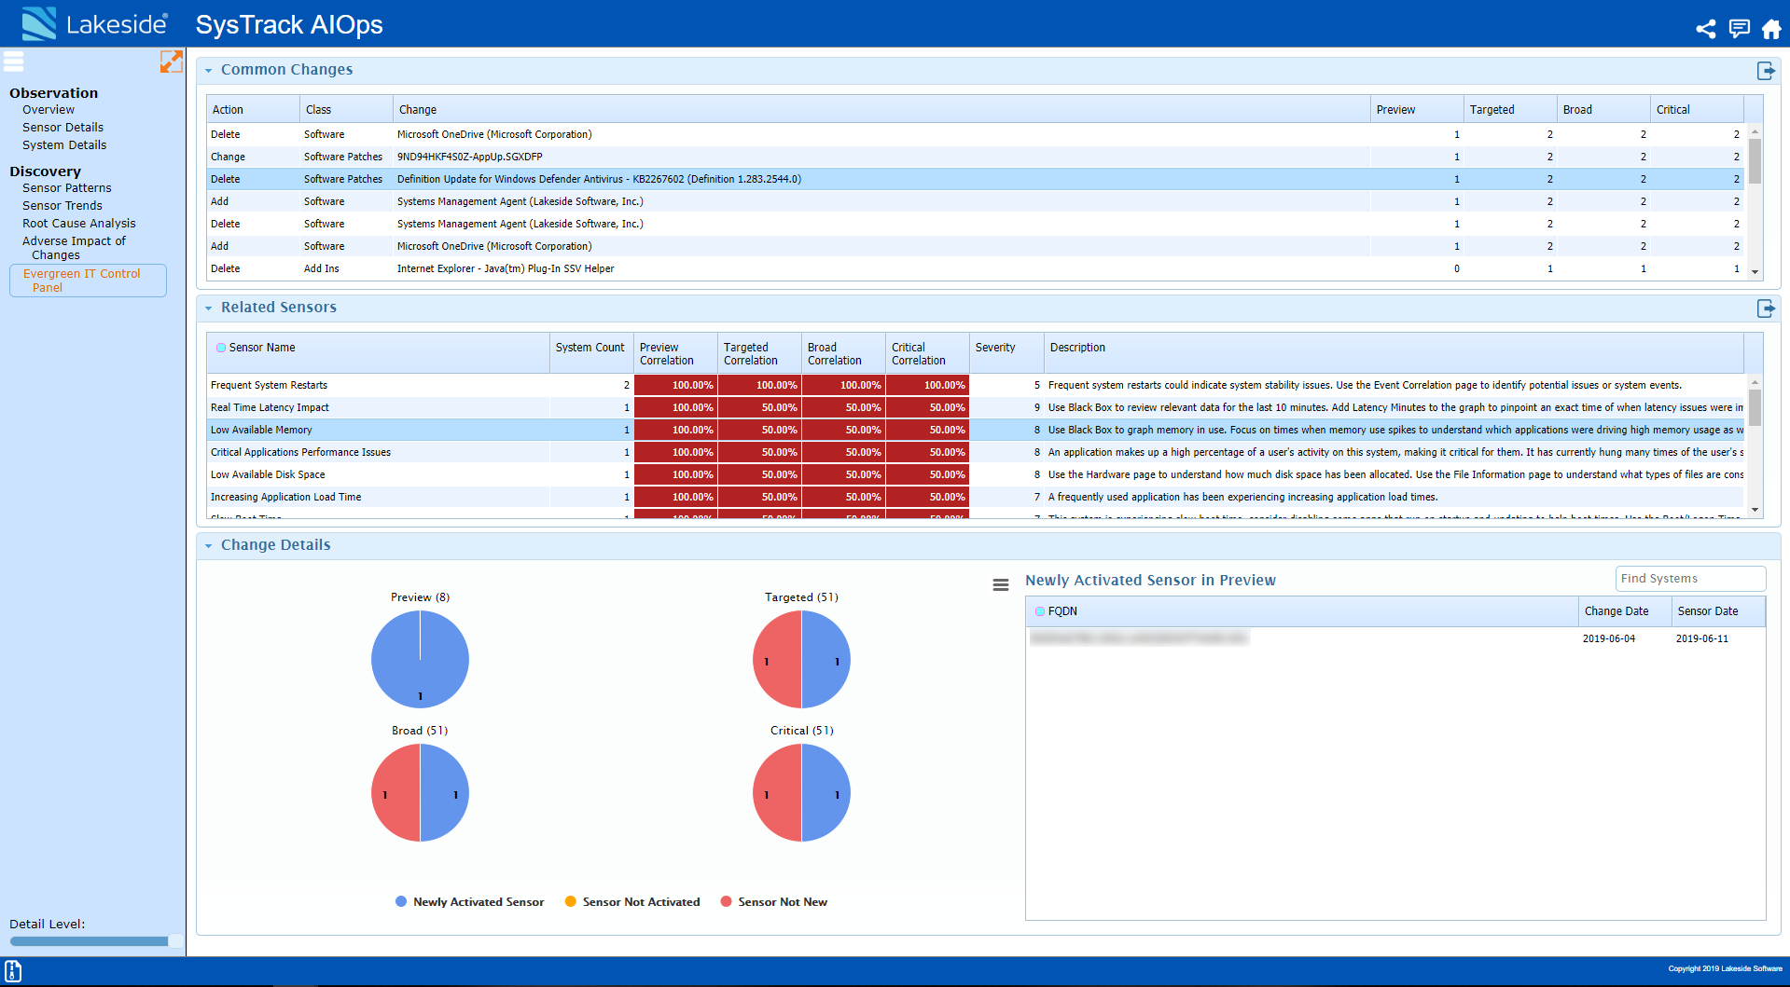Collapse the Change Details section

(209, 545)
